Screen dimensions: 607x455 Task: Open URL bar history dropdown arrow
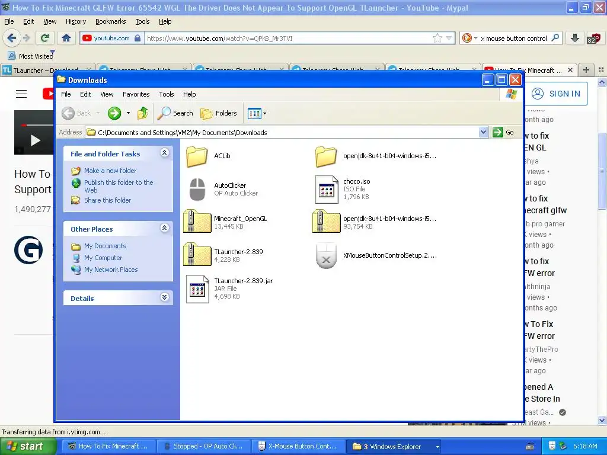tap(449, 38)
